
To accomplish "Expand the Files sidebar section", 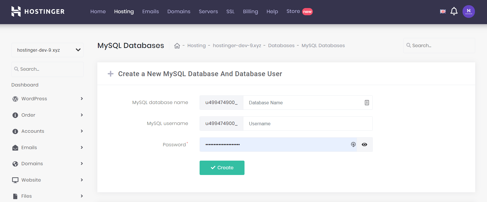I will pyautogui.click(x=48, y=196).
